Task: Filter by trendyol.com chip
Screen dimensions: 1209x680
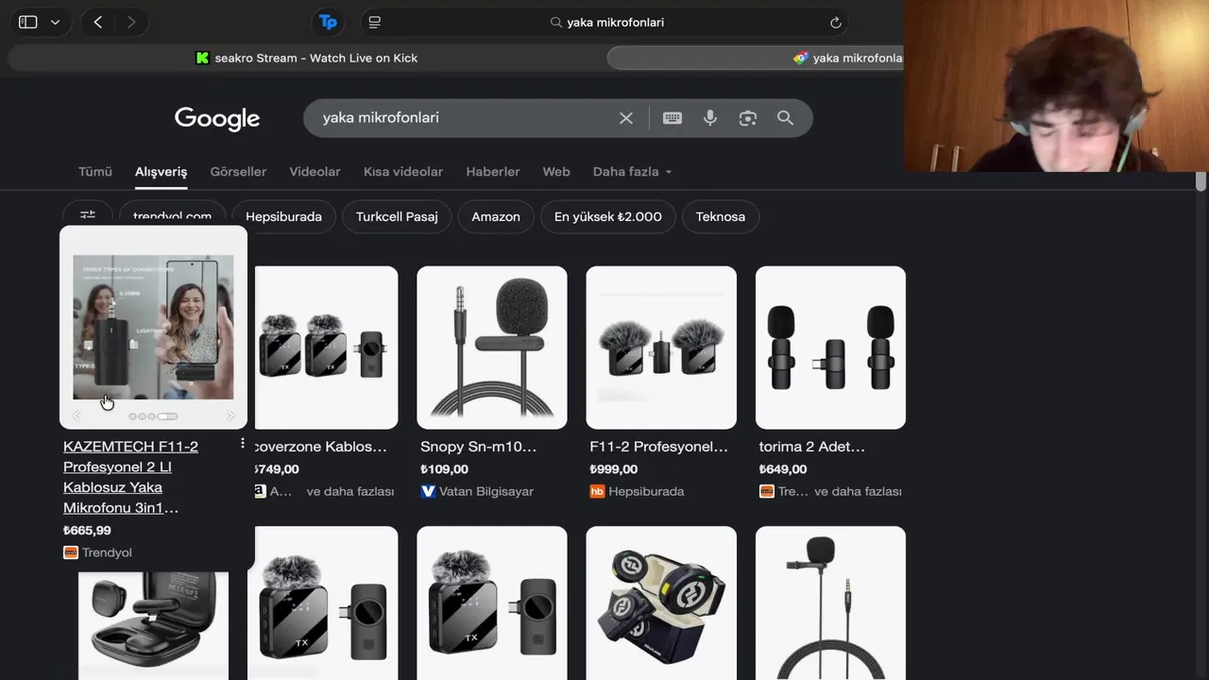Action: point(172,215)
